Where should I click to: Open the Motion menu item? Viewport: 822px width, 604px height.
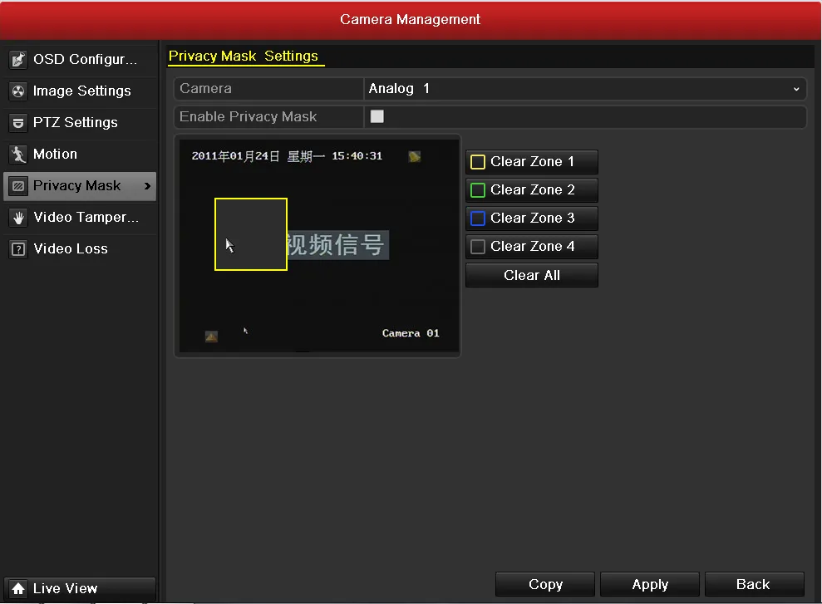click(x=55, y=155)
